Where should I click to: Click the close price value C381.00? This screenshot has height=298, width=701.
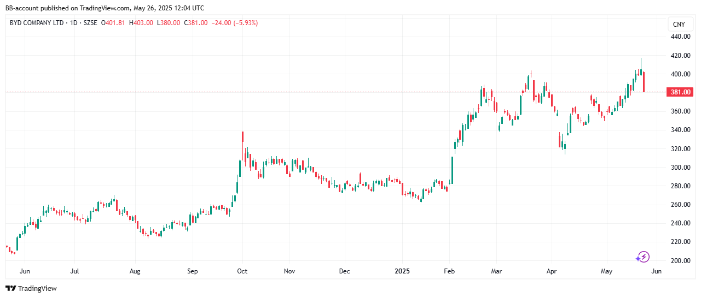(196, 23)
